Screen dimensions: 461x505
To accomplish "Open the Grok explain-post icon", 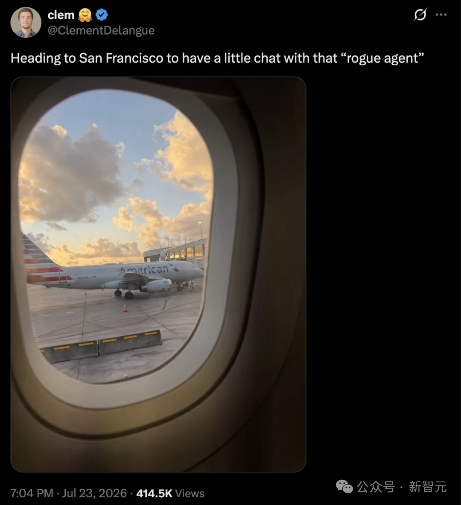I will (420, 15).
